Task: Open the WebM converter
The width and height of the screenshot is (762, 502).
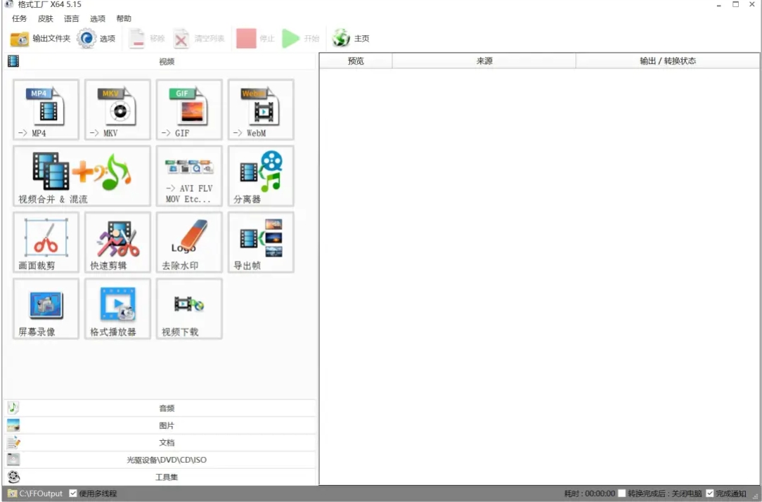Action: 260,110
